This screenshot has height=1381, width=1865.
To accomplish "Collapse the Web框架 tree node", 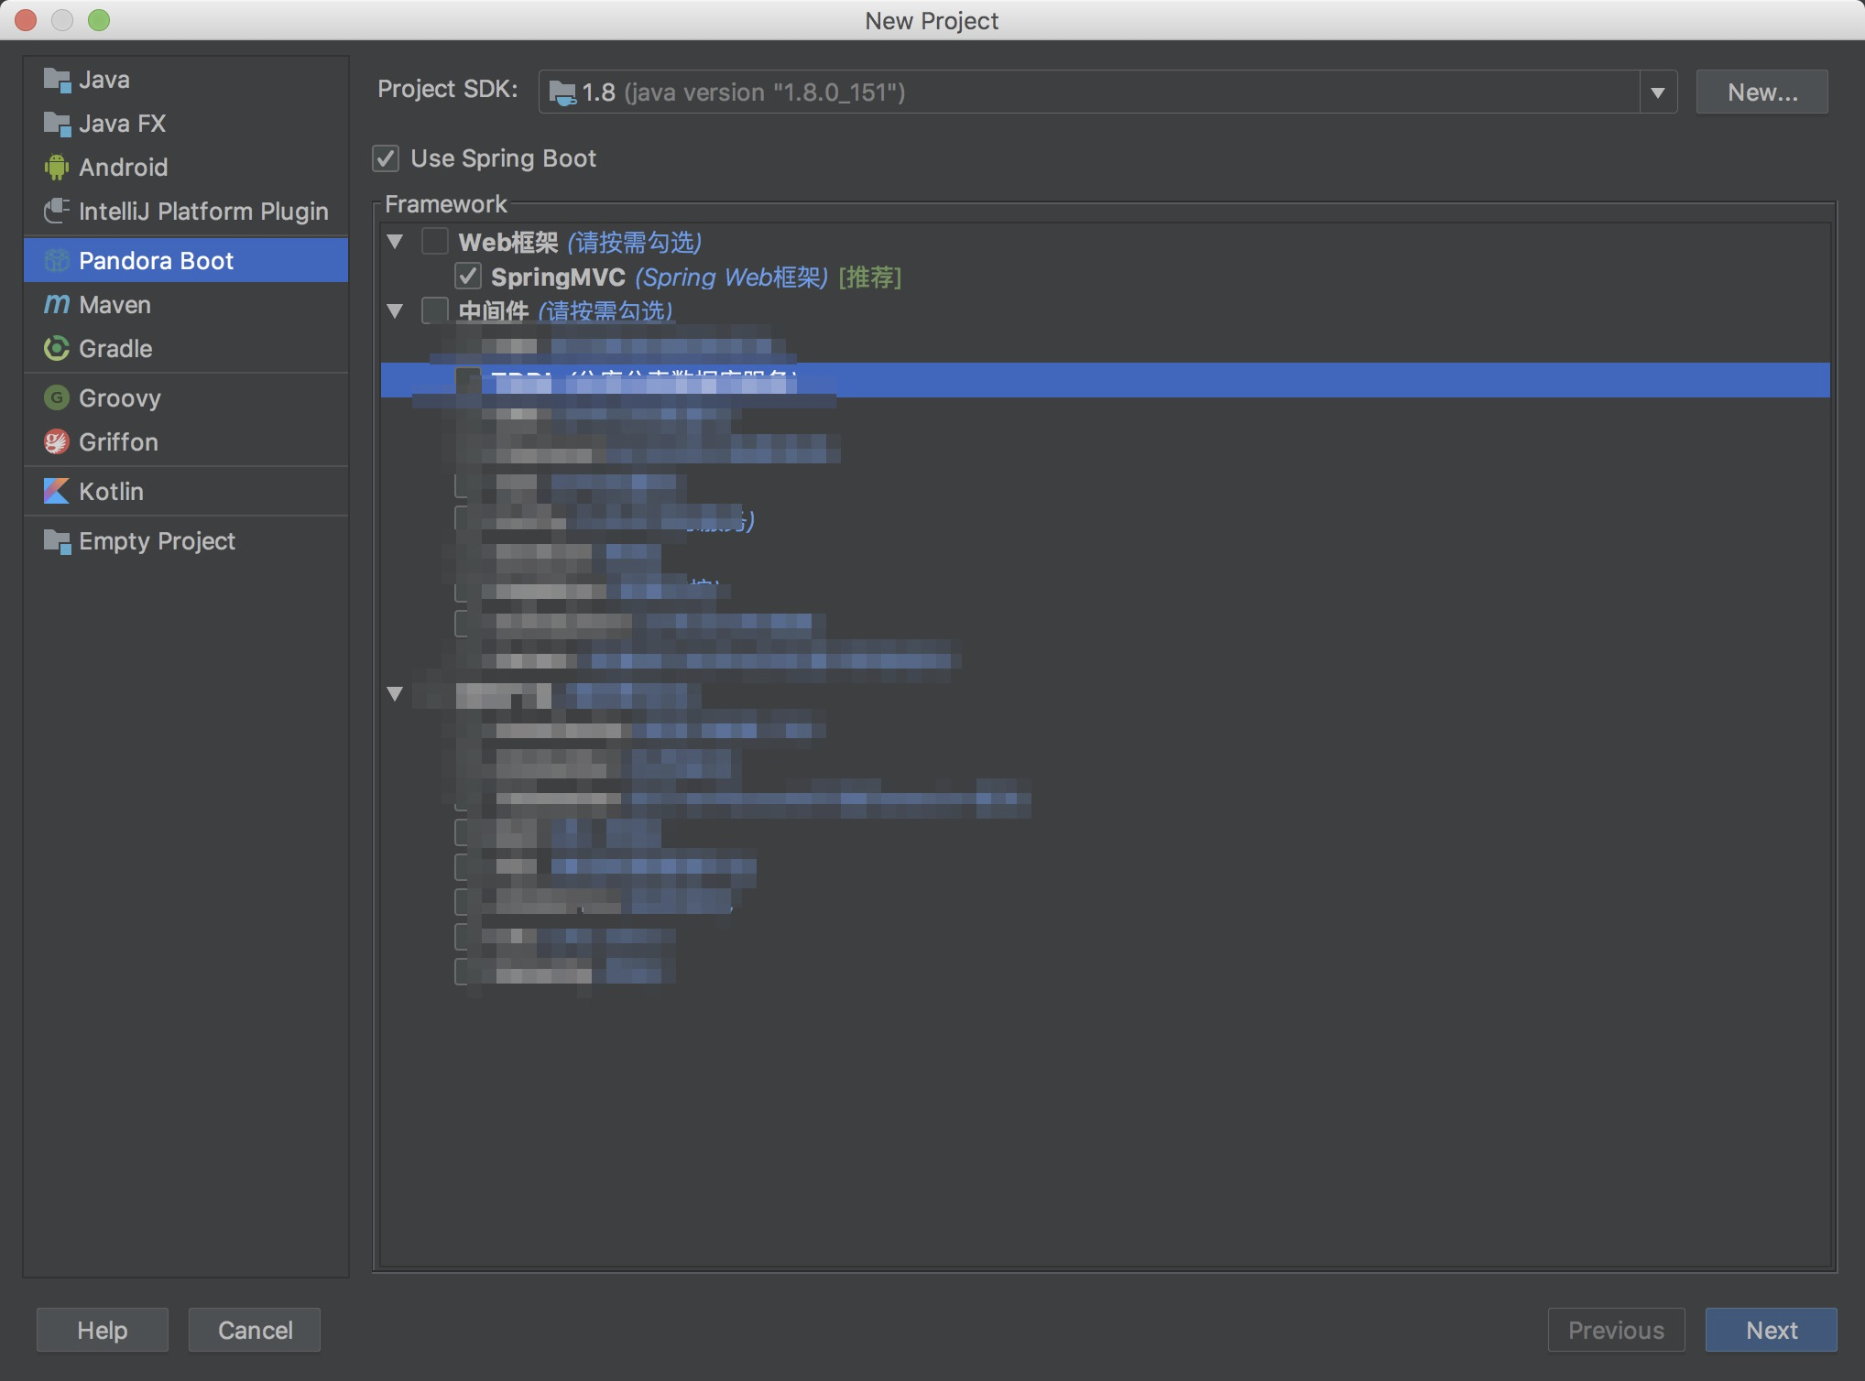I will (x=396, y=242).
